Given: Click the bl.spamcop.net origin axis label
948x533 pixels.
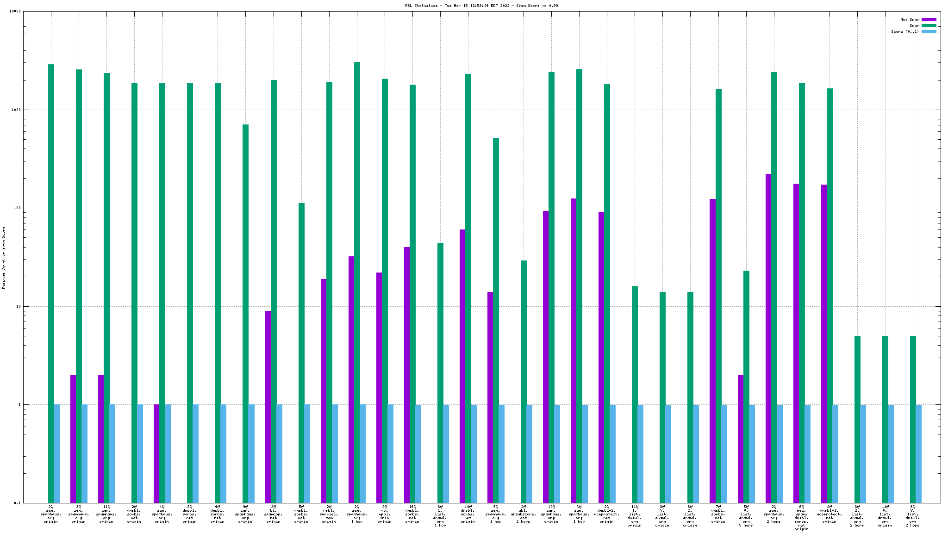Looking at the screenshot, I should 273,514.
